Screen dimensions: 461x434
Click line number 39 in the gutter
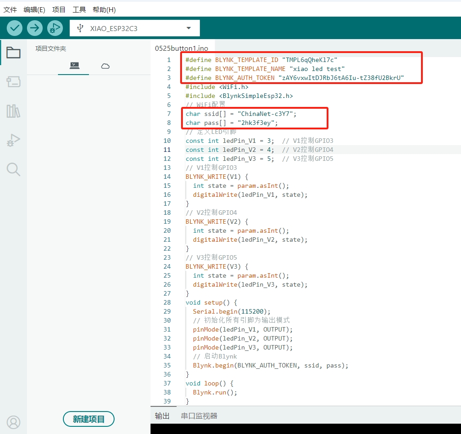[x=167, y=401]
